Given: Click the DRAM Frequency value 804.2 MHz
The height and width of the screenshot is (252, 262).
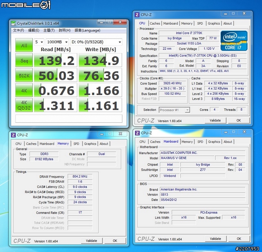Looking at the screenshot, I should (80, 176).
